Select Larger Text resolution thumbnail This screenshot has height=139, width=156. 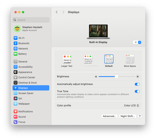pos(67,59)
